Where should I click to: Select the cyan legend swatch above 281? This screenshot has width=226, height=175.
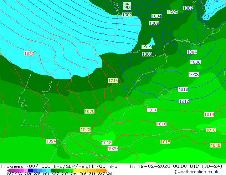point(48,170)
